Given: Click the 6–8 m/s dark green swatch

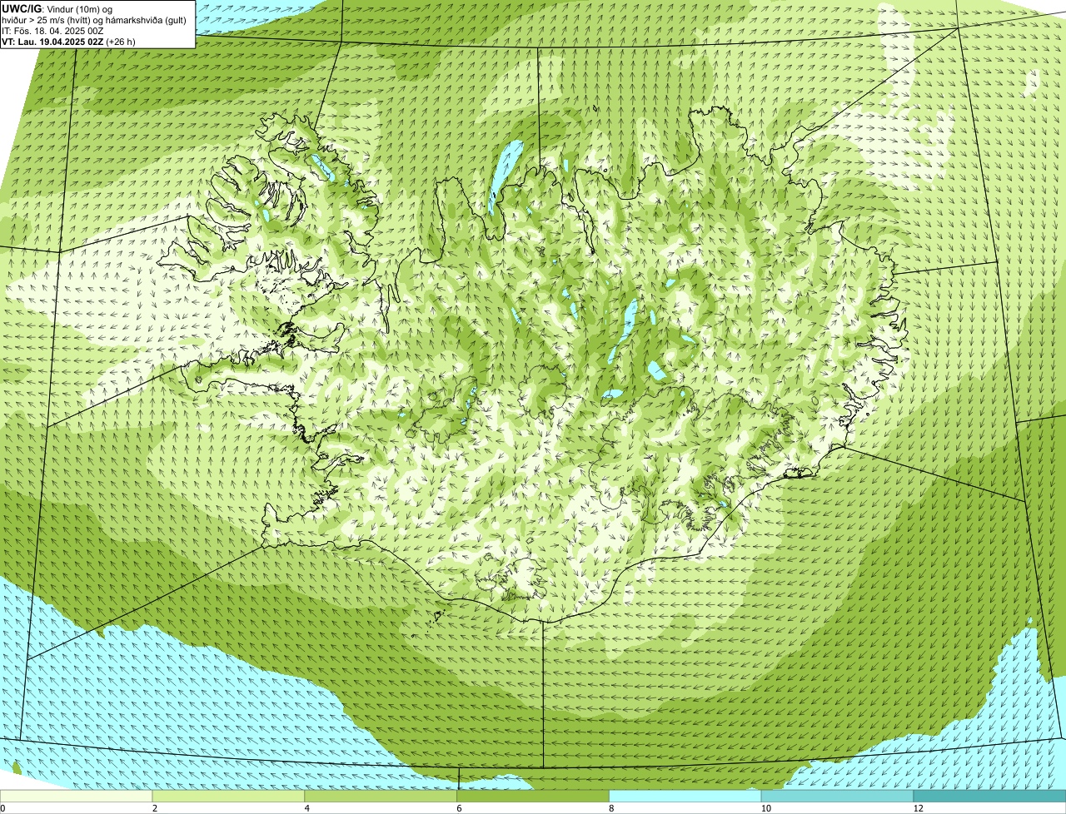Looking at the screenshot, I should pyautogui.click(x=533, y=797).
